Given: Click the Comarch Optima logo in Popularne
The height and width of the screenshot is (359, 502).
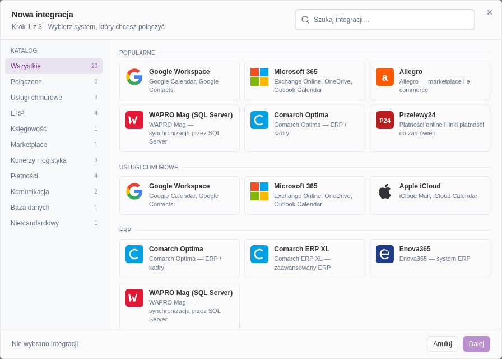Looking at the screenshot, I should tap(259, 120).
